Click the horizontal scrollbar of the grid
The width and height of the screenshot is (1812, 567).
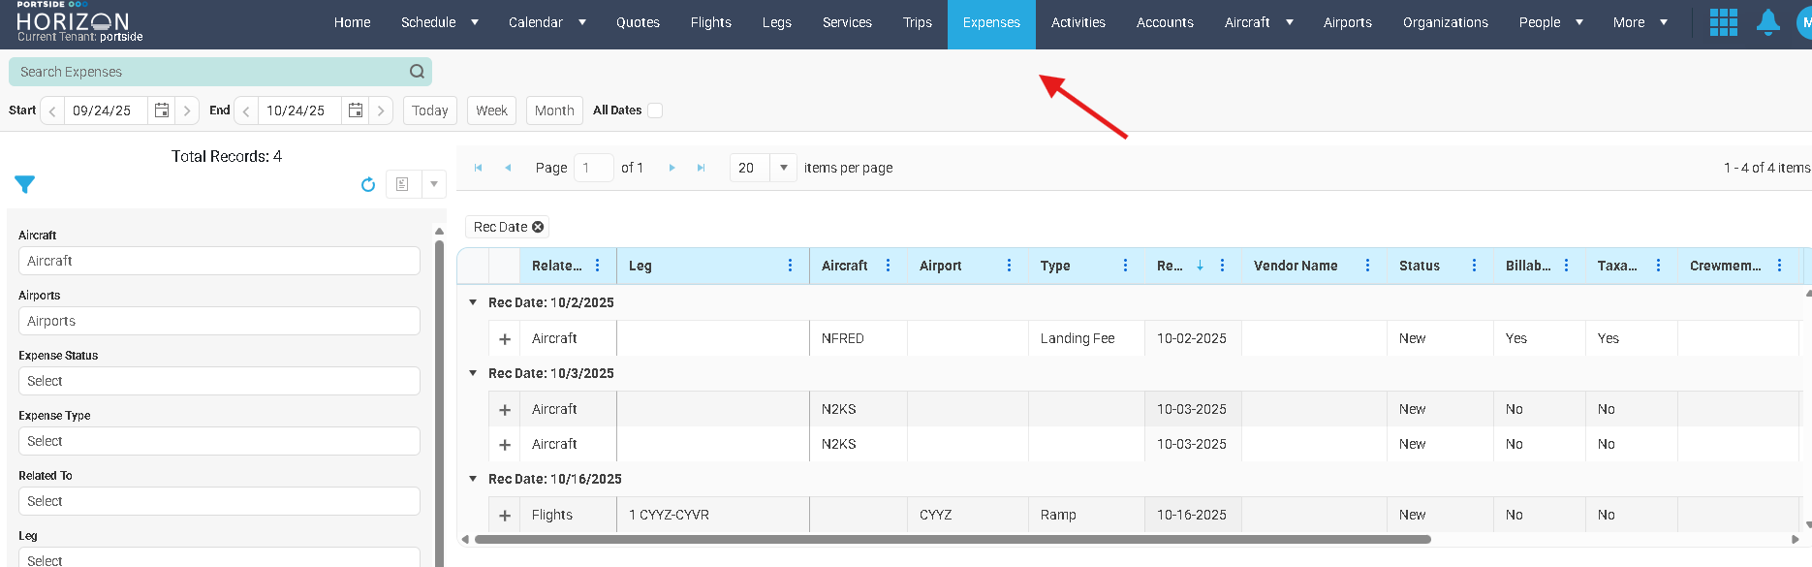click(x=952, y=540)
